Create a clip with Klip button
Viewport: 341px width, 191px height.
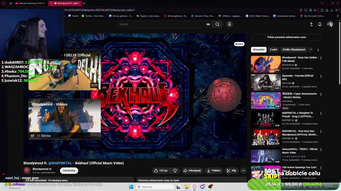[231, 171]
